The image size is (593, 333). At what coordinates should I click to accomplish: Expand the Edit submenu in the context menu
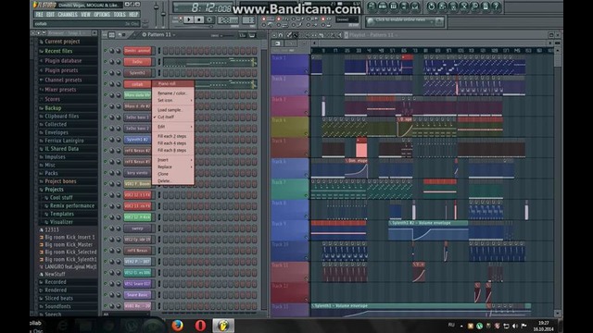click(x=173, y=127)
